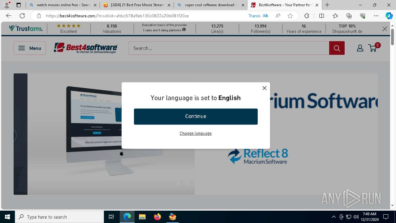Open Favorites list icon

coord(335,16)
